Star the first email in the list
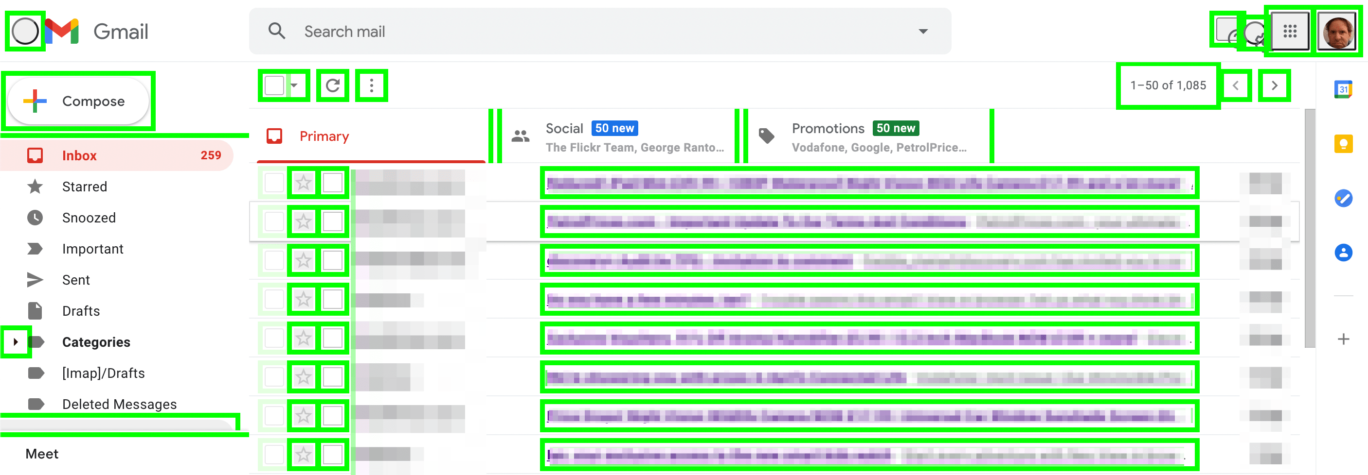This screenshot has height=475, width=1368. pos(303,183)
